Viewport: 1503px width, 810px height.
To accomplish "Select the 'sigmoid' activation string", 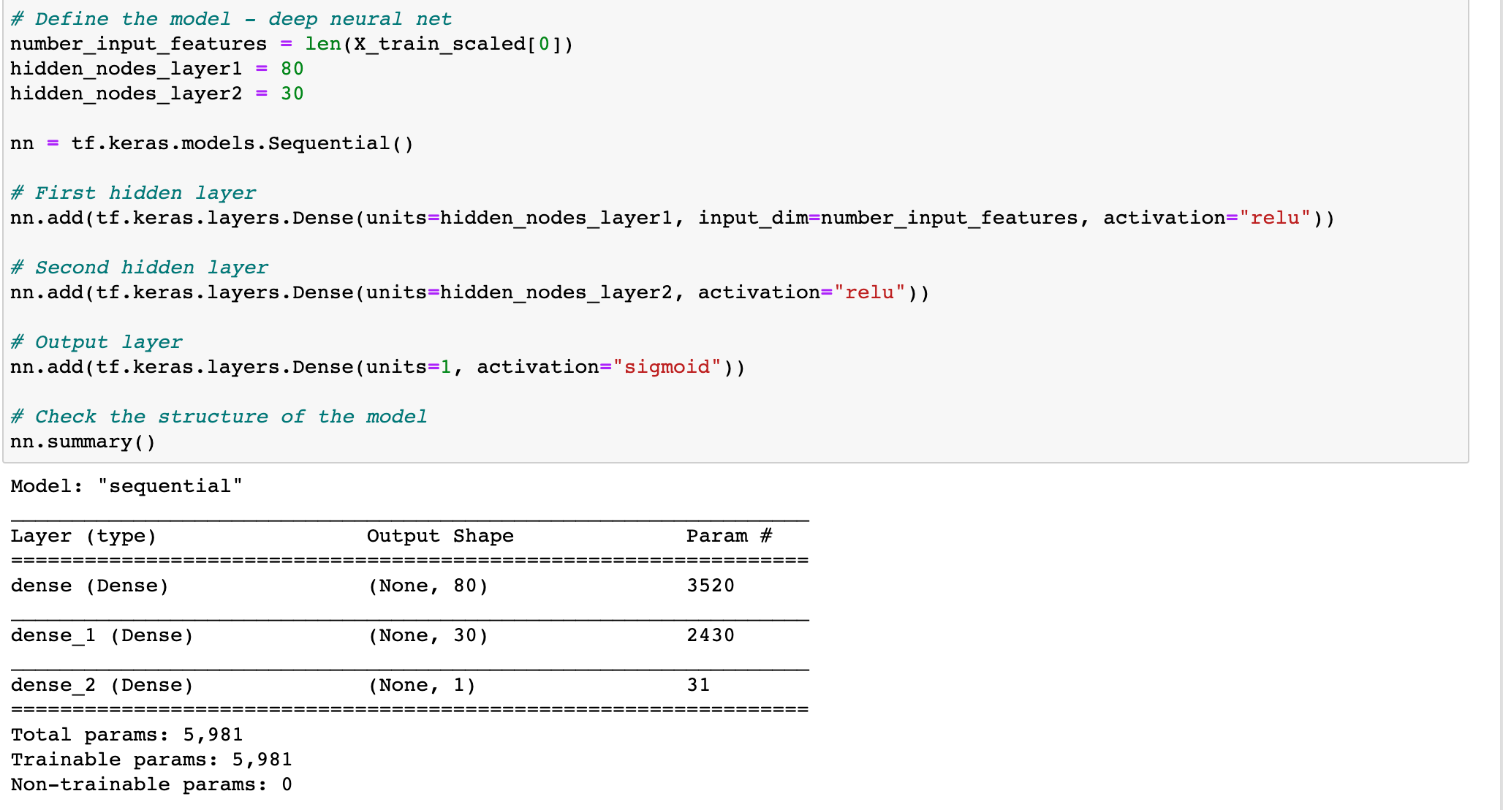I will 666,366.
